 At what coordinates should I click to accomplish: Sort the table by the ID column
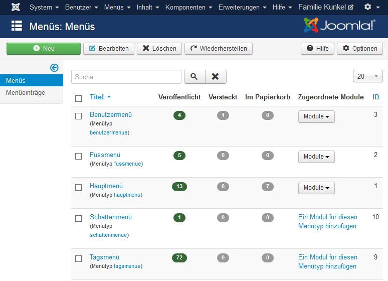click(x=375, y=97)
